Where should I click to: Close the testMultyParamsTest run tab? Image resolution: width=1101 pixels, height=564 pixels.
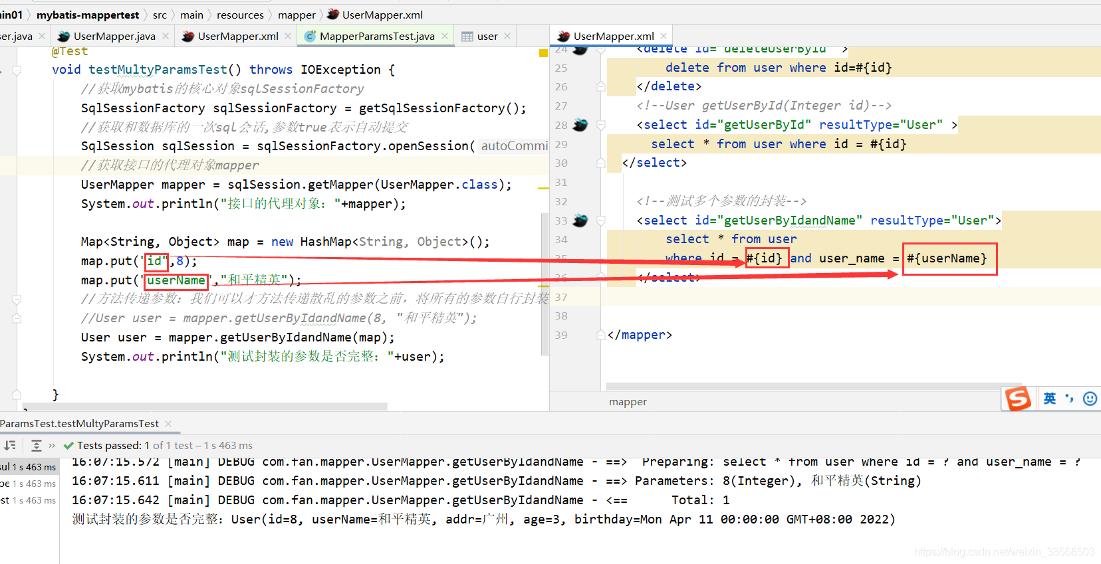click(168, 423)
